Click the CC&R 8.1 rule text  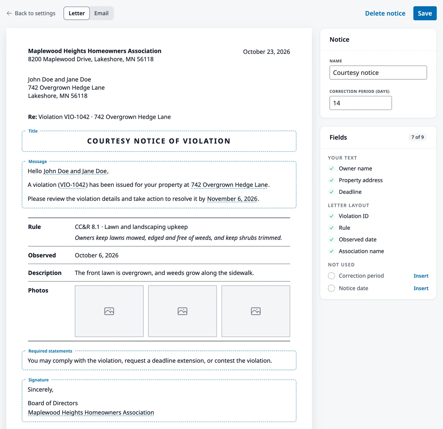tap(131, 227)
